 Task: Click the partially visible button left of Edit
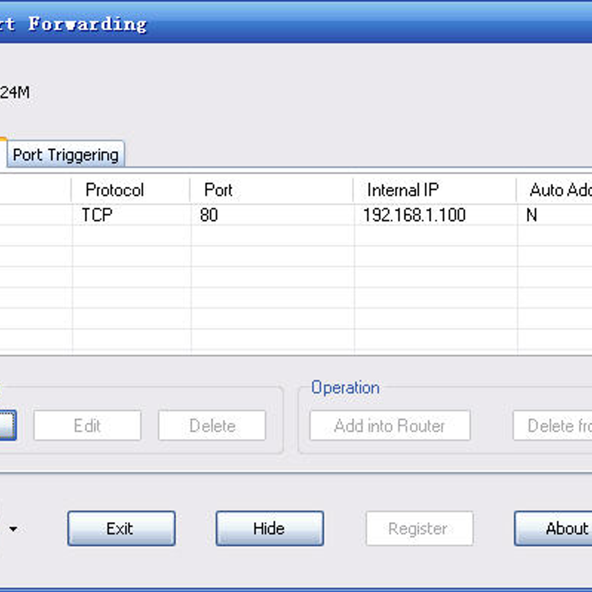click(7, 425)
